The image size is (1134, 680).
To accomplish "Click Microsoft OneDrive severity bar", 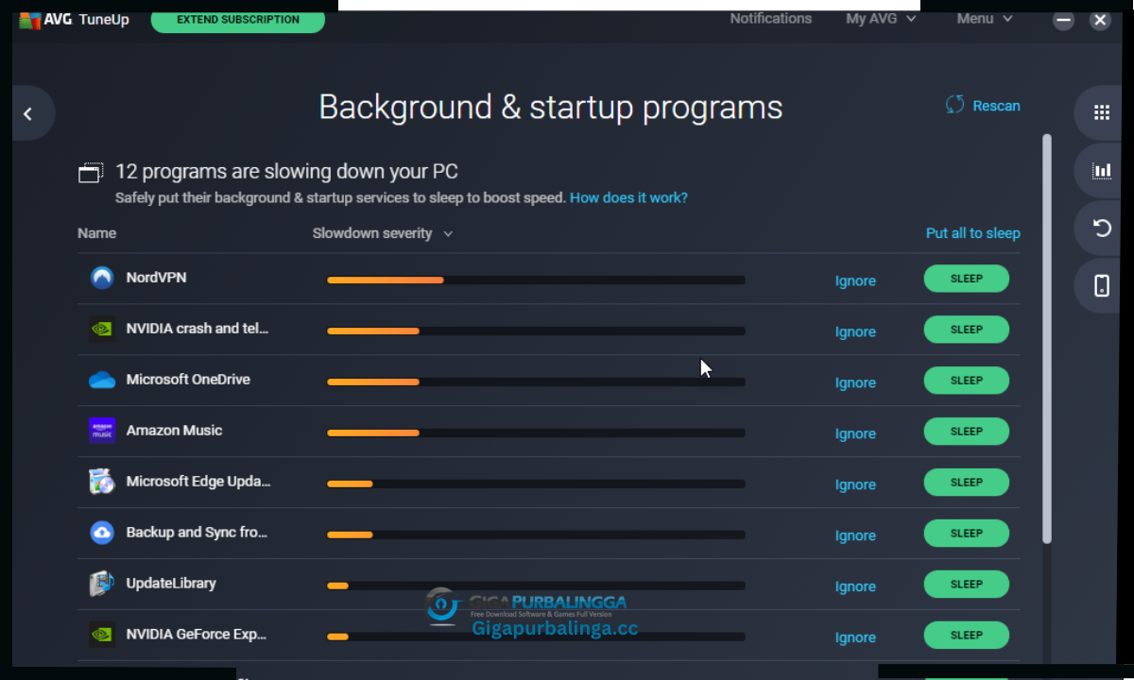I will pyautogui.click(x=536, y=382).
